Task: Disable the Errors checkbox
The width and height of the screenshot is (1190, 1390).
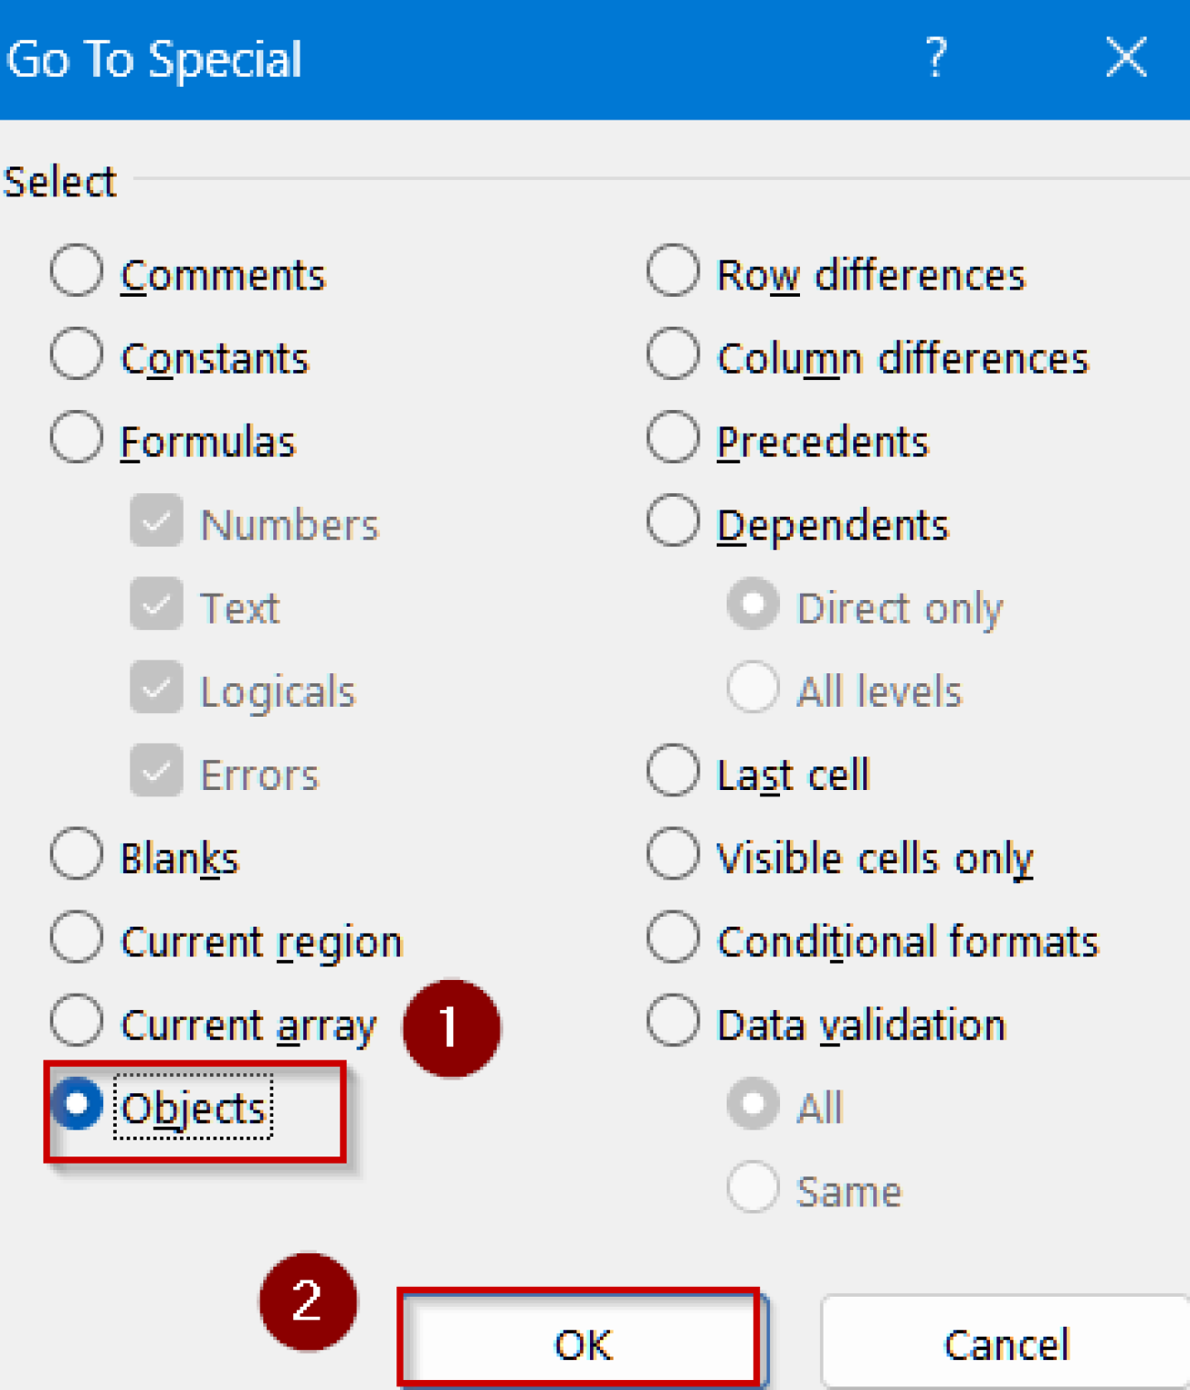Action: point(155,772)
